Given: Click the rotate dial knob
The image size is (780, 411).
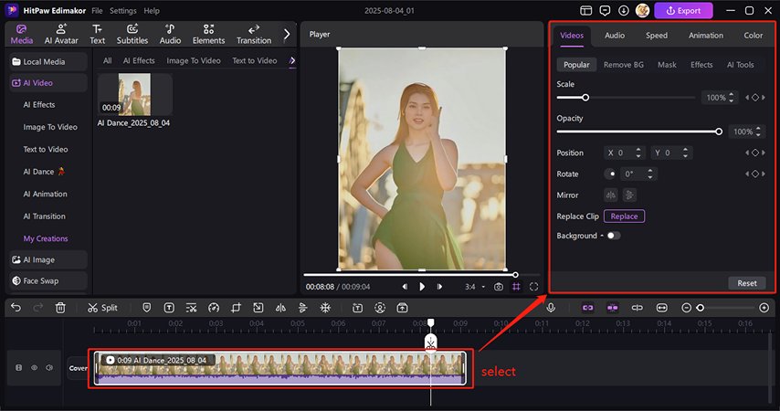Looking at the screenshot, I should 610,174.
